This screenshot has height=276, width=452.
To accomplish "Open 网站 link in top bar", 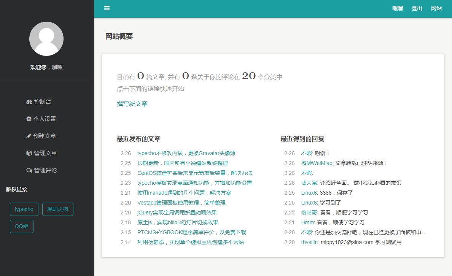I will tap(436, 8).
